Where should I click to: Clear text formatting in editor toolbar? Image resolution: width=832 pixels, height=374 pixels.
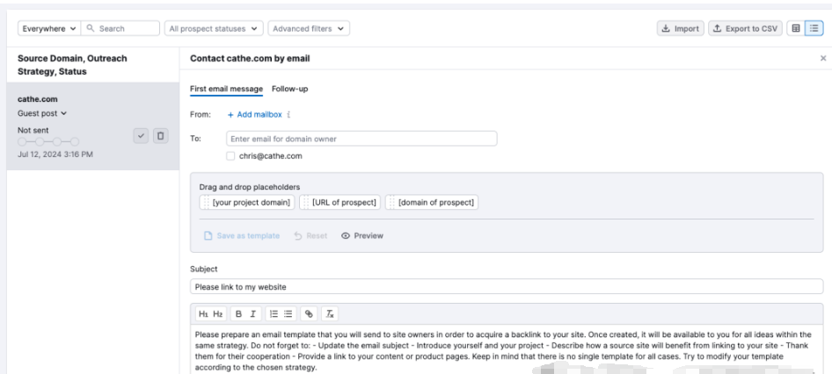point(330,313)
